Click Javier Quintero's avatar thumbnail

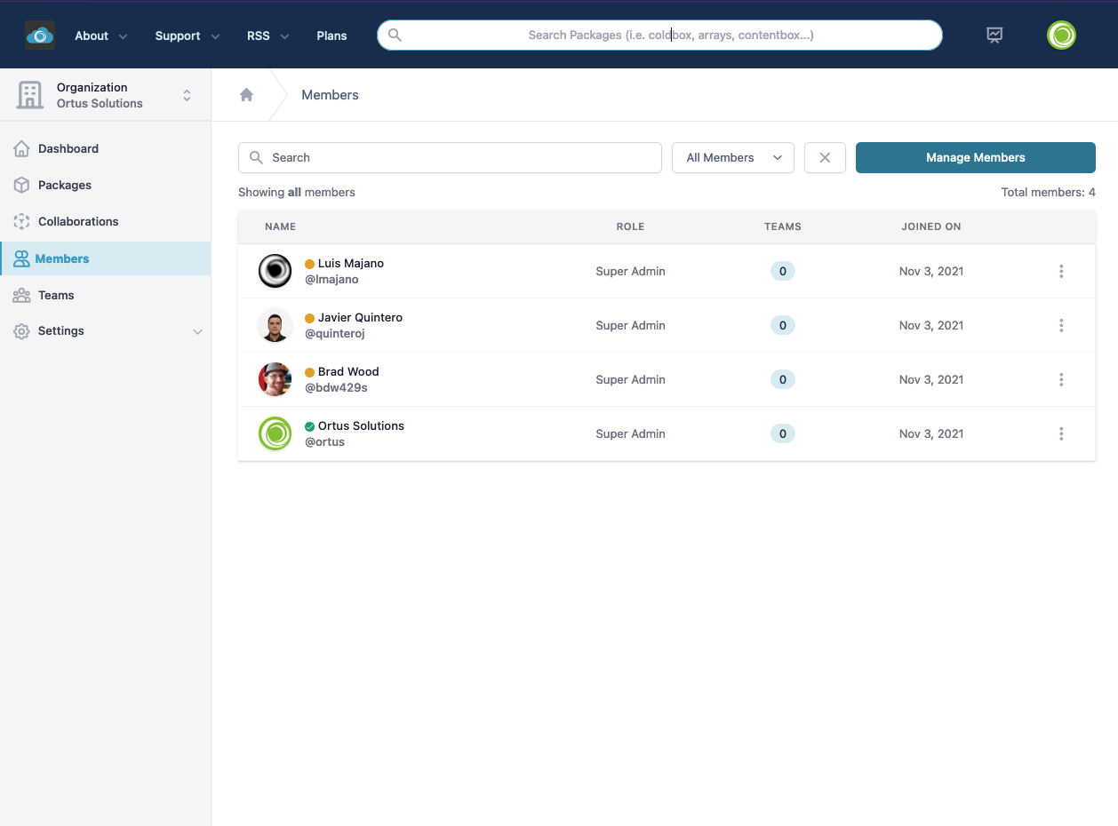[276, 326]
